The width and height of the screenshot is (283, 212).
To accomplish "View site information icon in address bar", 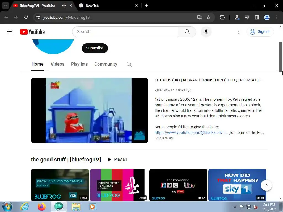I will (x=38, y=17).
